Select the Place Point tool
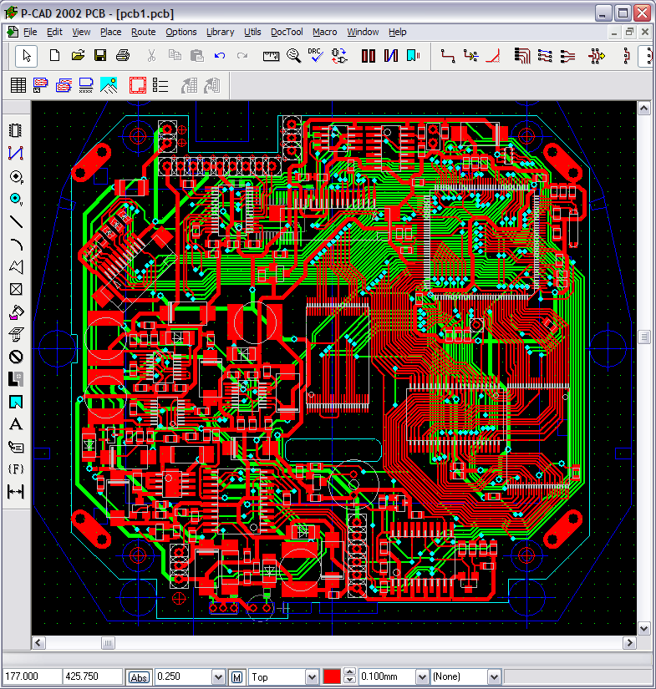 point(16,289)
